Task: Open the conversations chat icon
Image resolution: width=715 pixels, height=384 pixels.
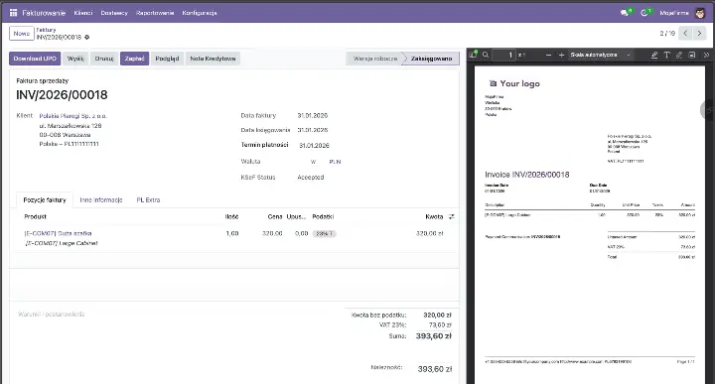Action: [626, 13]
